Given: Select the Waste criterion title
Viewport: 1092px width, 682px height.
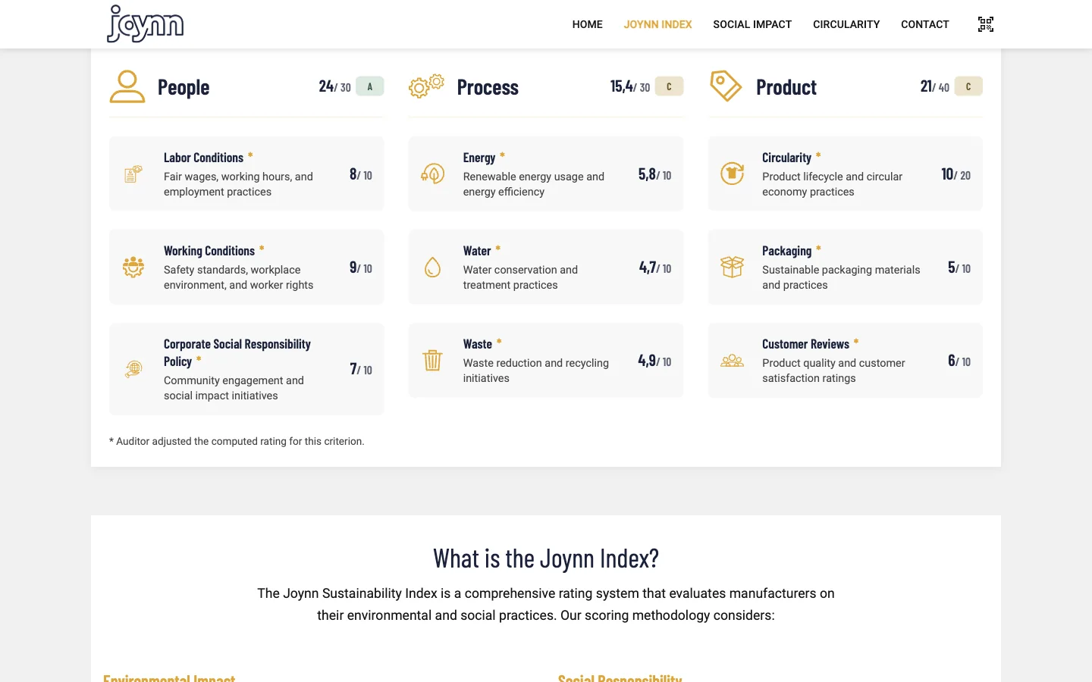Looking at the screenshot, I should 478,344.
